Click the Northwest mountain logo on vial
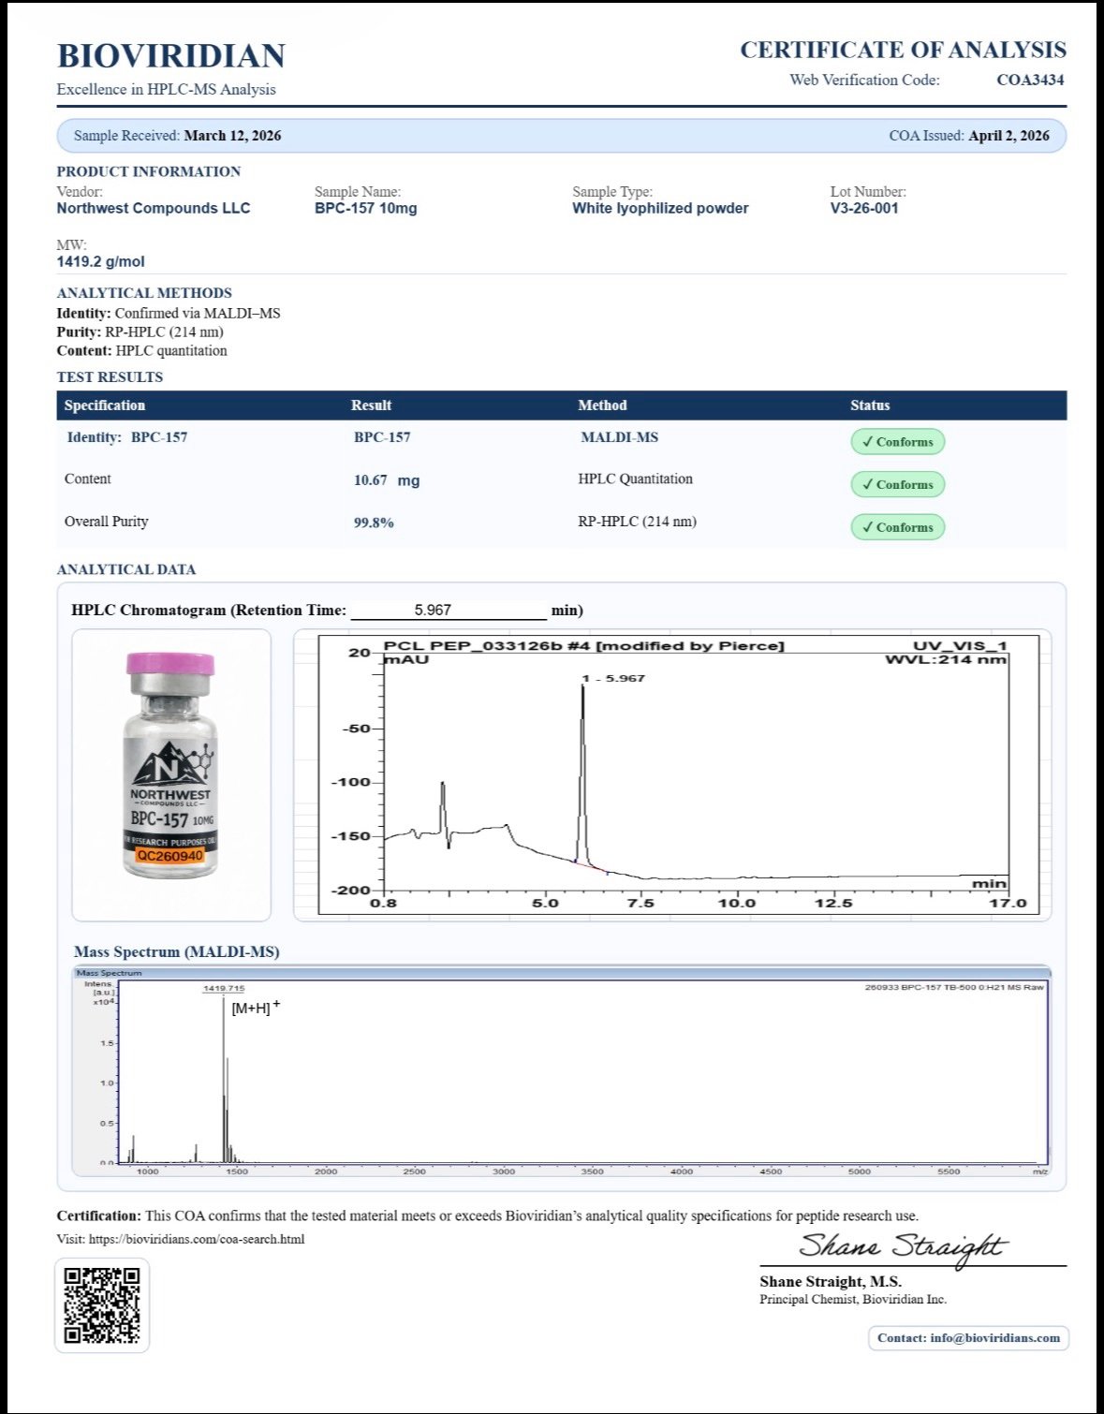 pos(169,763)
